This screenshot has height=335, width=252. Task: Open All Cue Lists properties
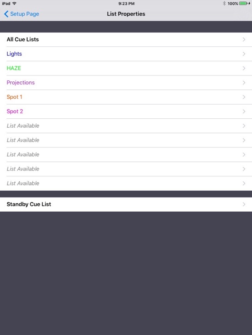click(x=126, y=39)
